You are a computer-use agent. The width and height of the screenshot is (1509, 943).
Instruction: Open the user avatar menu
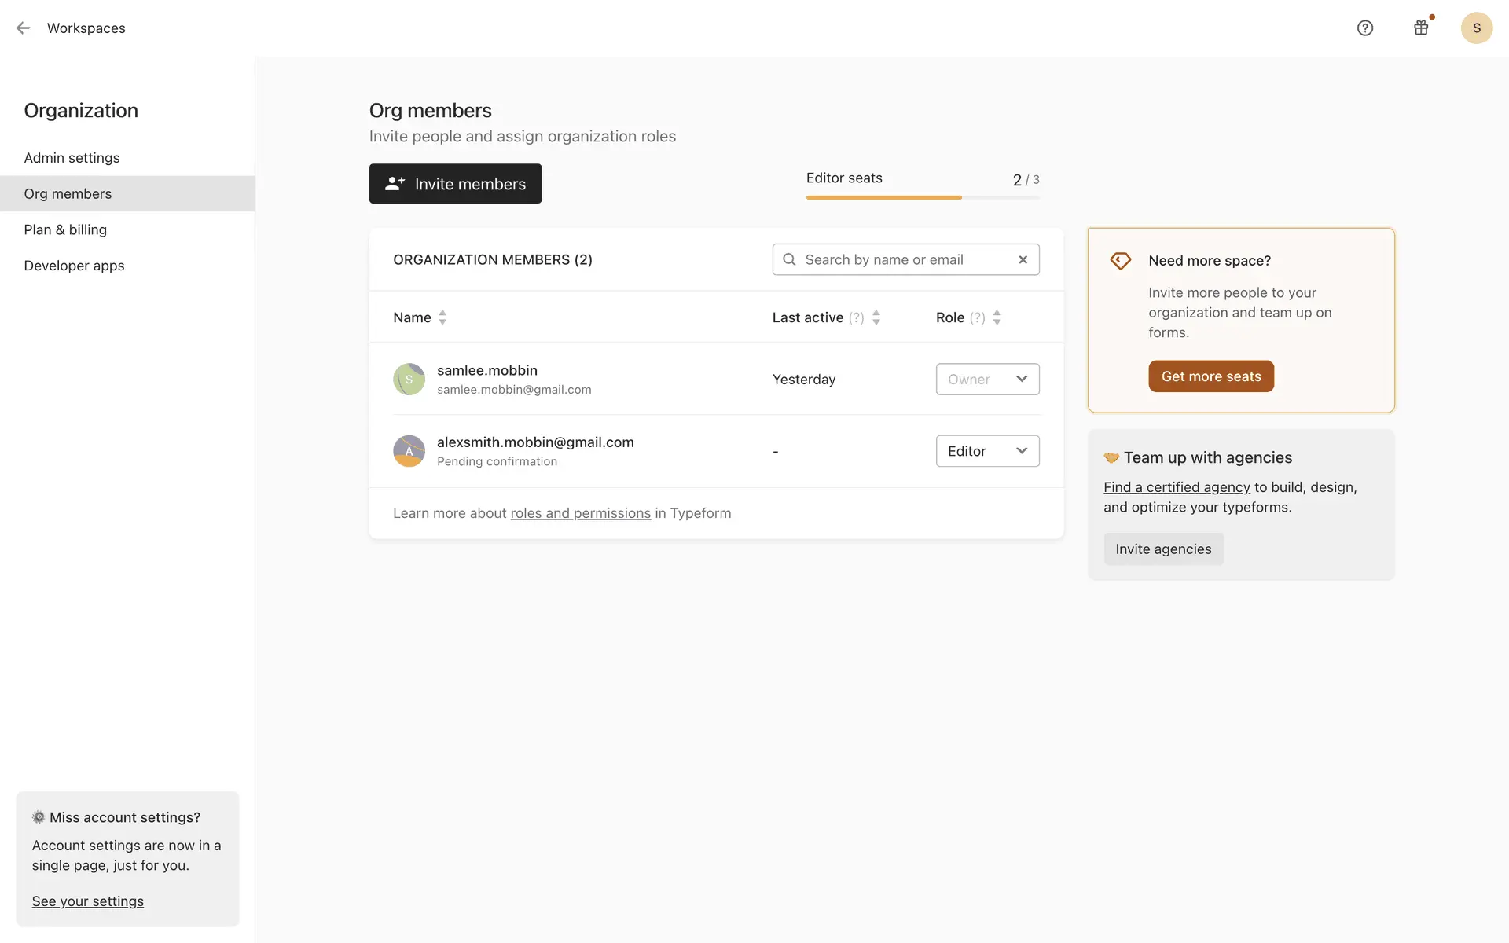(1476, 28)
